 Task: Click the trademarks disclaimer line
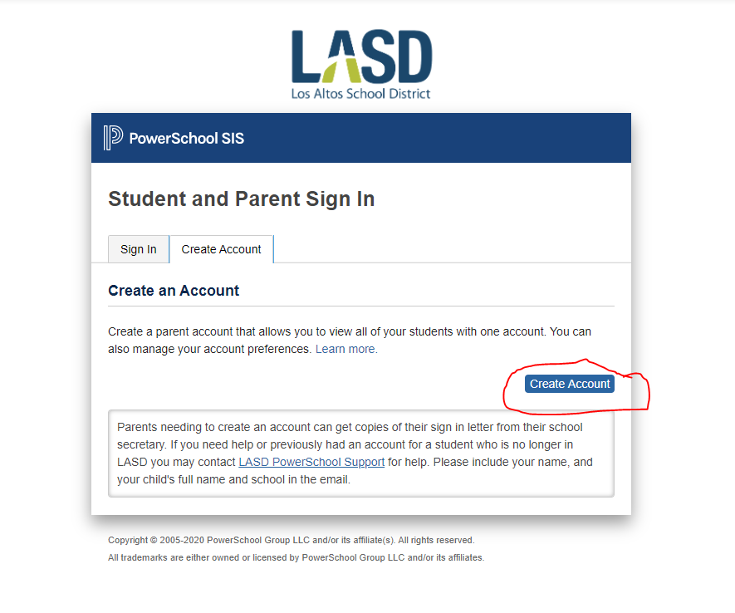[295, 557]
